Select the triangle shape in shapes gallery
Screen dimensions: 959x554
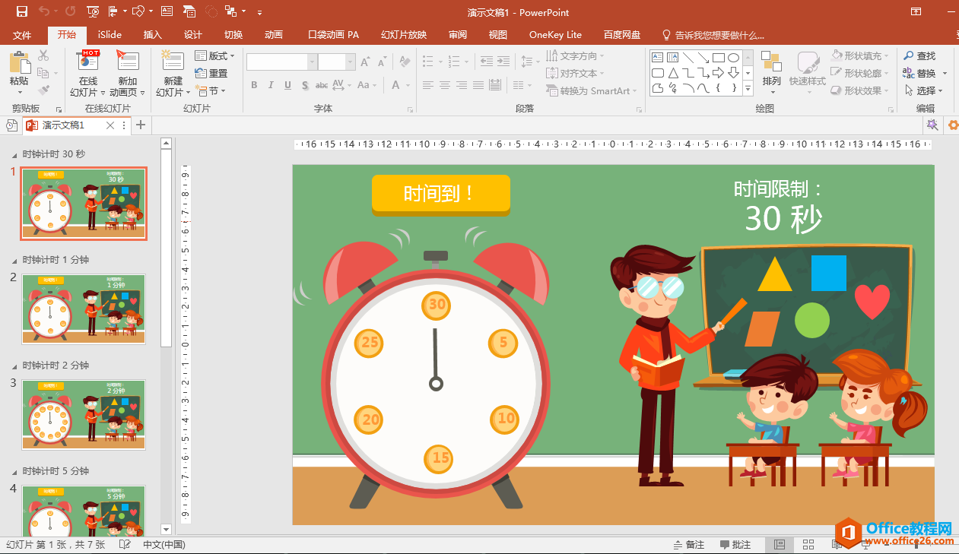[x=672, y=73]
